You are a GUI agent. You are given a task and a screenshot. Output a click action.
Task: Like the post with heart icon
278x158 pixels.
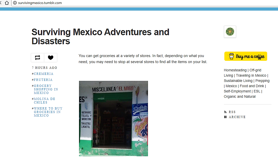point(51,58)
